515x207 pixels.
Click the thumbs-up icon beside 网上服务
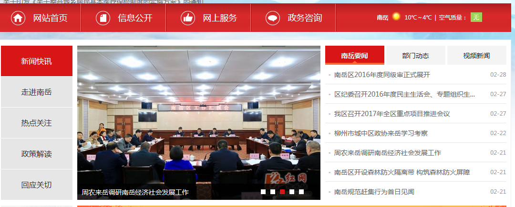(x=188, y=18)
